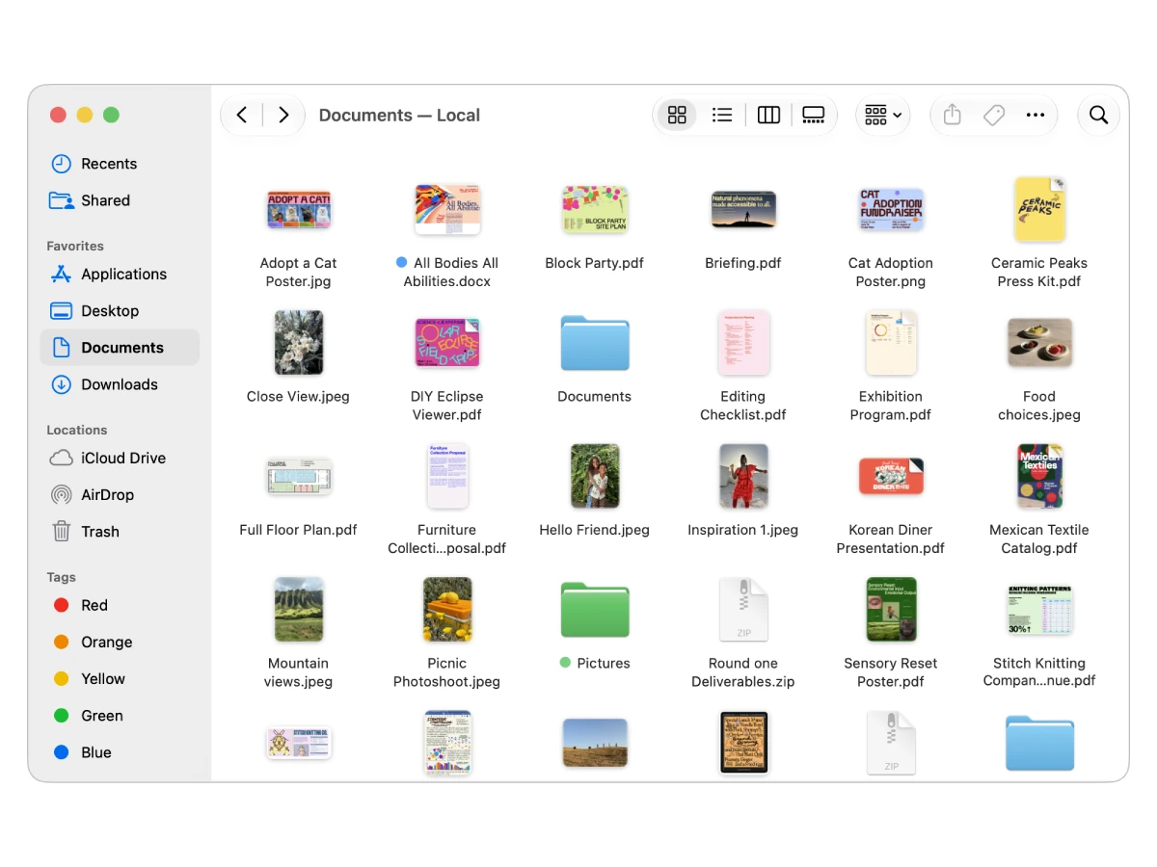Open Desktop in the sidebar
The image size is (1157, 867).
pos(120,311)
